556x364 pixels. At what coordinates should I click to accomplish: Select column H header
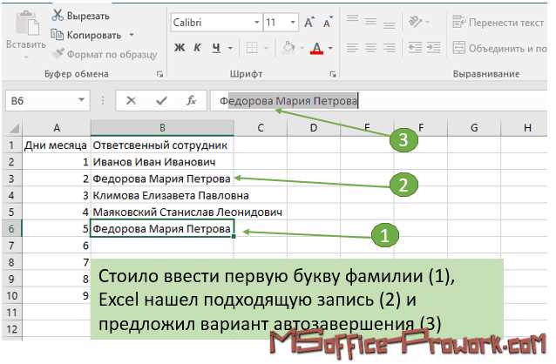click(x=526, y=128)
